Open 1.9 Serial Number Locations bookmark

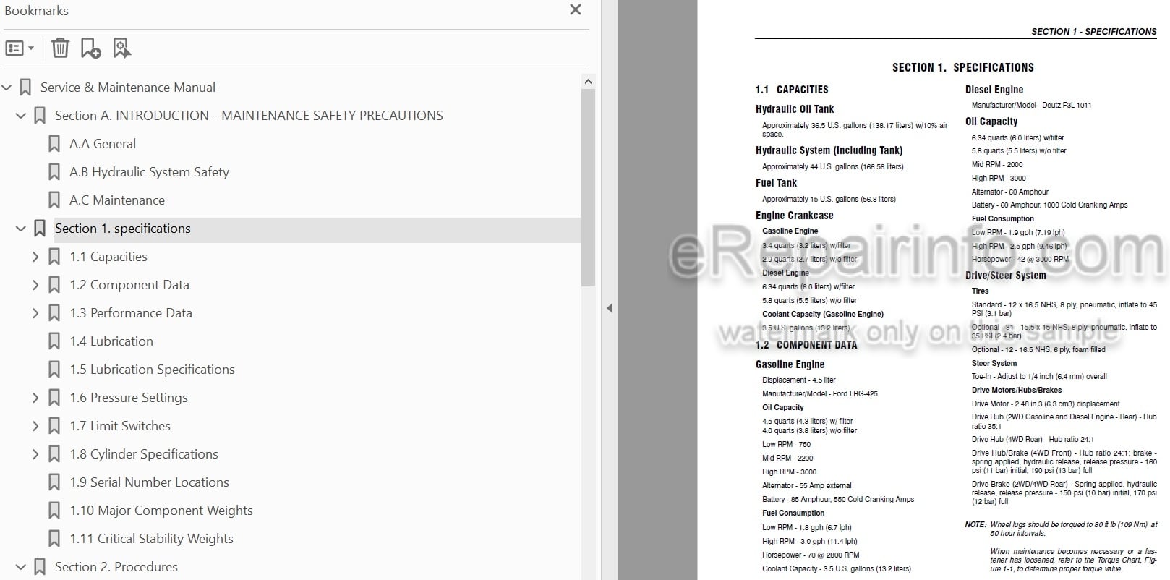click(x=149, y=482)
